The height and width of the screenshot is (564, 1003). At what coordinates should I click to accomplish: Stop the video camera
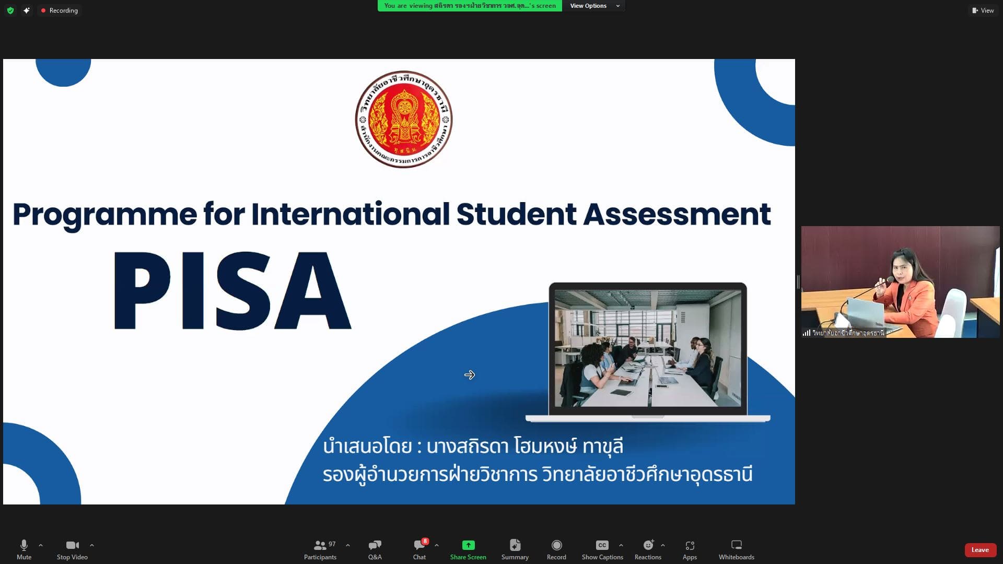(72, 549)
